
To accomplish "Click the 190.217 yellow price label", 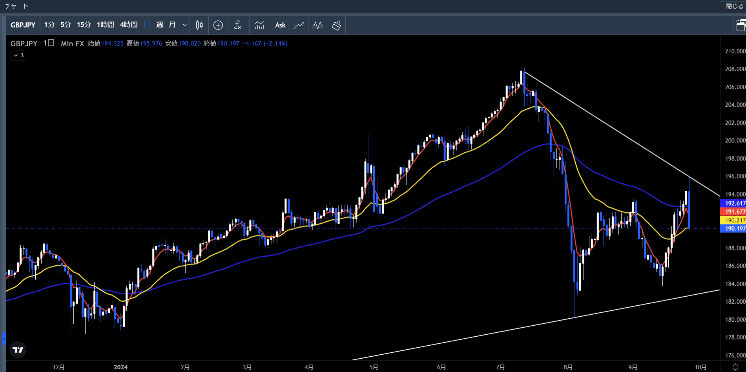I will tap(733, 220).
